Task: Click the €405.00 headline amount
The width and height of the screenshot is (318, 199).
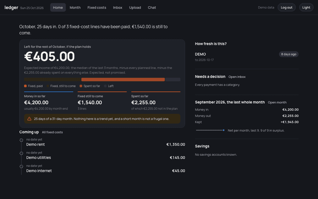Action: [49, 56]
